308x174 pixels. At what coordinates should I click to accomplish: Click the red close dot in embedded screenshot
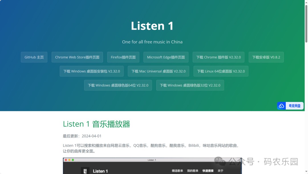click(x=66, y=160)
